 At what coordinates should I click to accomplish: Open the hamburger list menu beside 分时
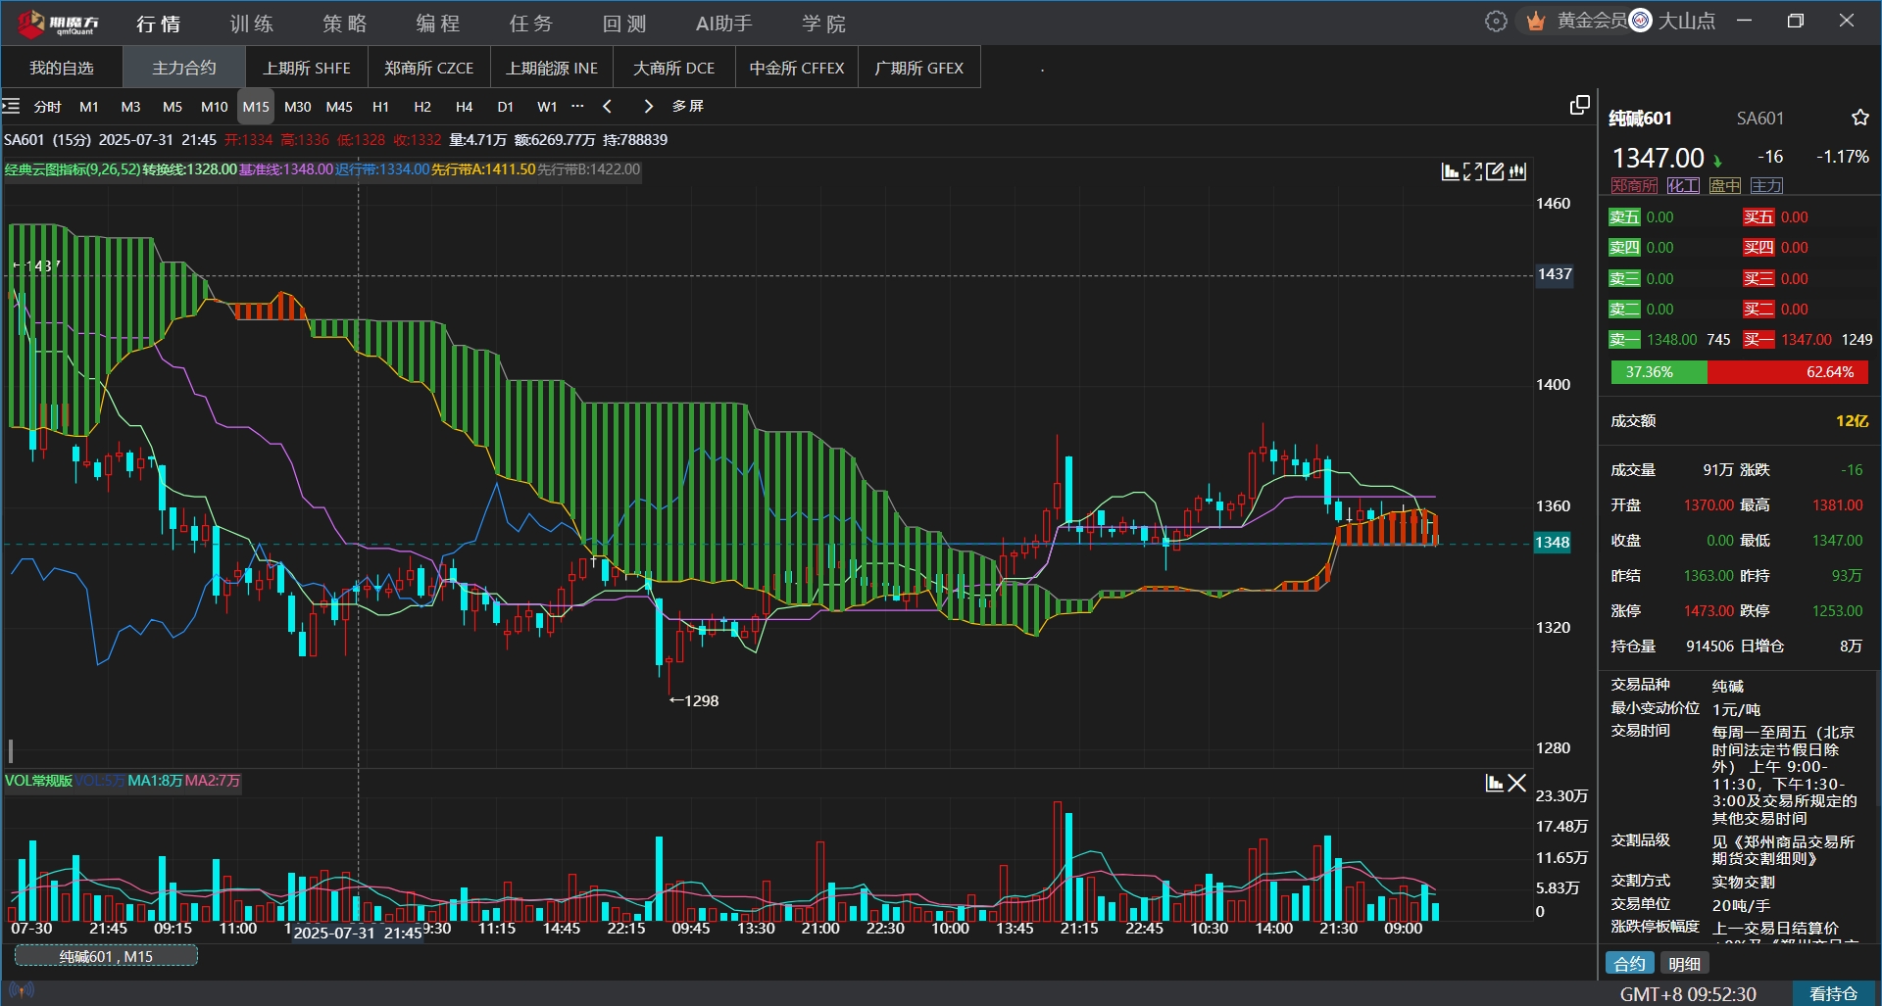[x=11, y=106]
